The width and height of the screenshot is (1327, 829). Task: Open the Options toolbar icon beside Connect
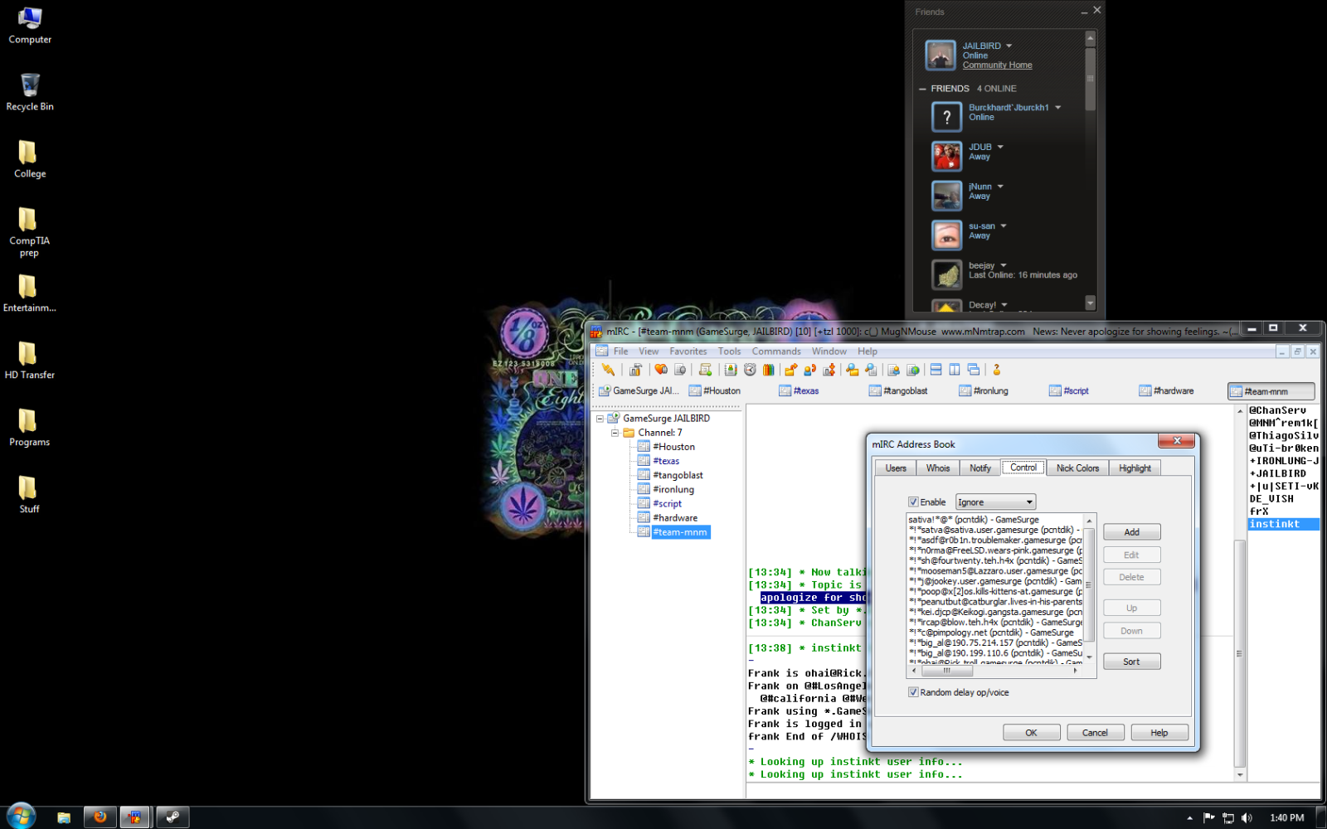[635, 370]
